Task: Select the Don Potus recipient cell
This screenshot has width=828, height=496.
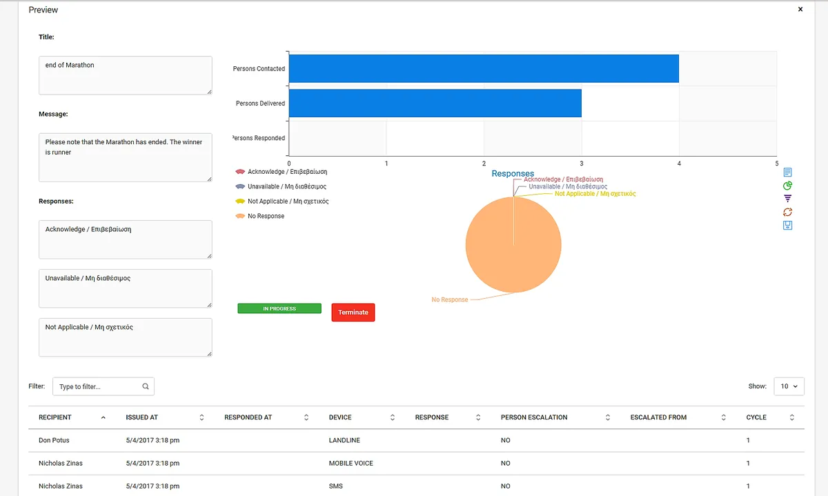Action: coord(54,440)
